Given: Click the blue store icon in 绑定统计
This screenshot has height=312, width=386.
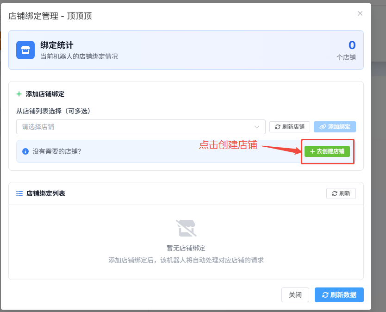Looking at the screenshot, I should tap(25, 50).
